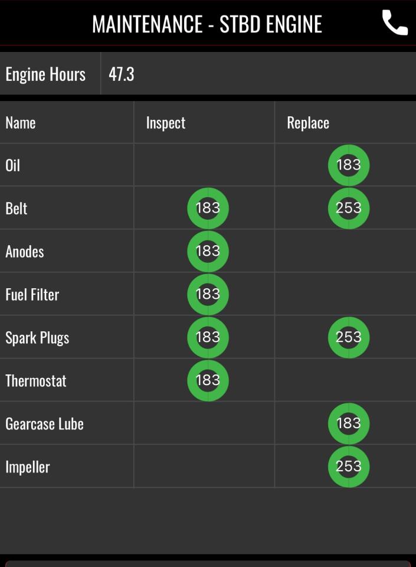This screenshot has height=567, width=416.
Task: Select the Name column header
Action: (21, 123)
